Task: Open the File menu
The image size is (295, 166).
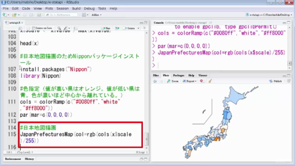Action: pyautogui.click(x=6, y=8)
